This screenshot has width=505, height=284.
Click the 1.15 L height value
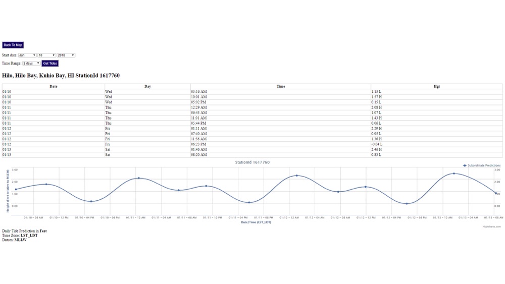[x=376, y=92]
